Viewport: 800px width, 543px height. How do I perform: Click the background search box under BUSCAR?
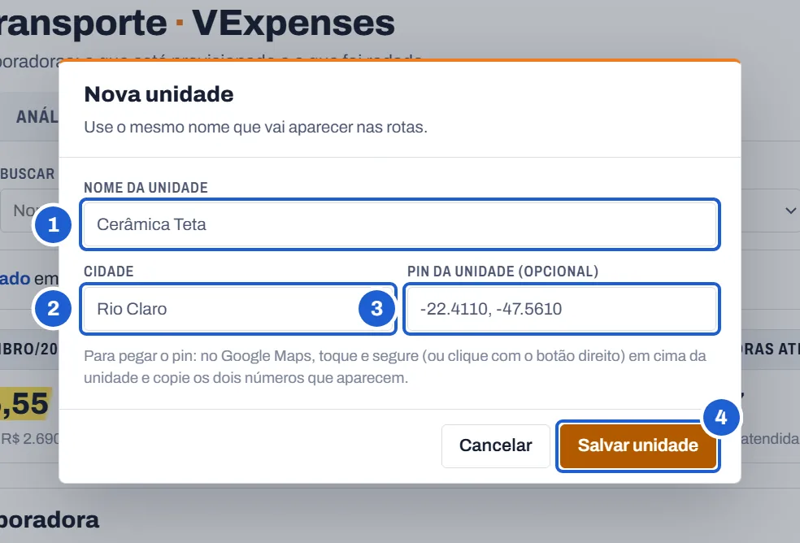click(x=29, y=211)
